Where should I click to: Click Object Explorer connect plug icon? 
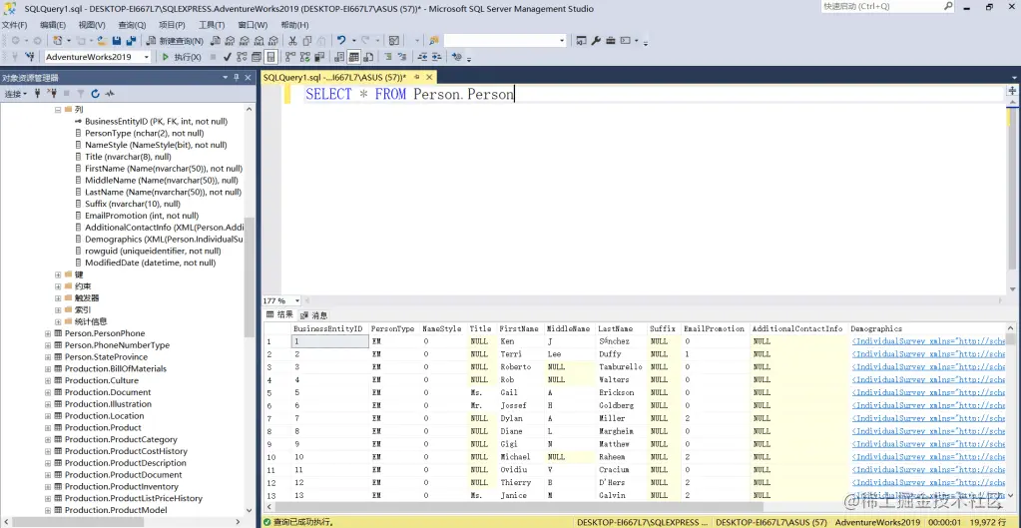[x=37, y=94]
